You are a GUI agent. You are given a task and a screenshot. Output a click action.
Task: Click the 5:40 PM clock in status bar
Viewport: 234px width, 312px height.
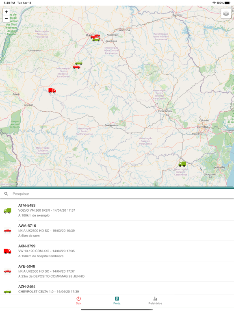tap(9, 3)
